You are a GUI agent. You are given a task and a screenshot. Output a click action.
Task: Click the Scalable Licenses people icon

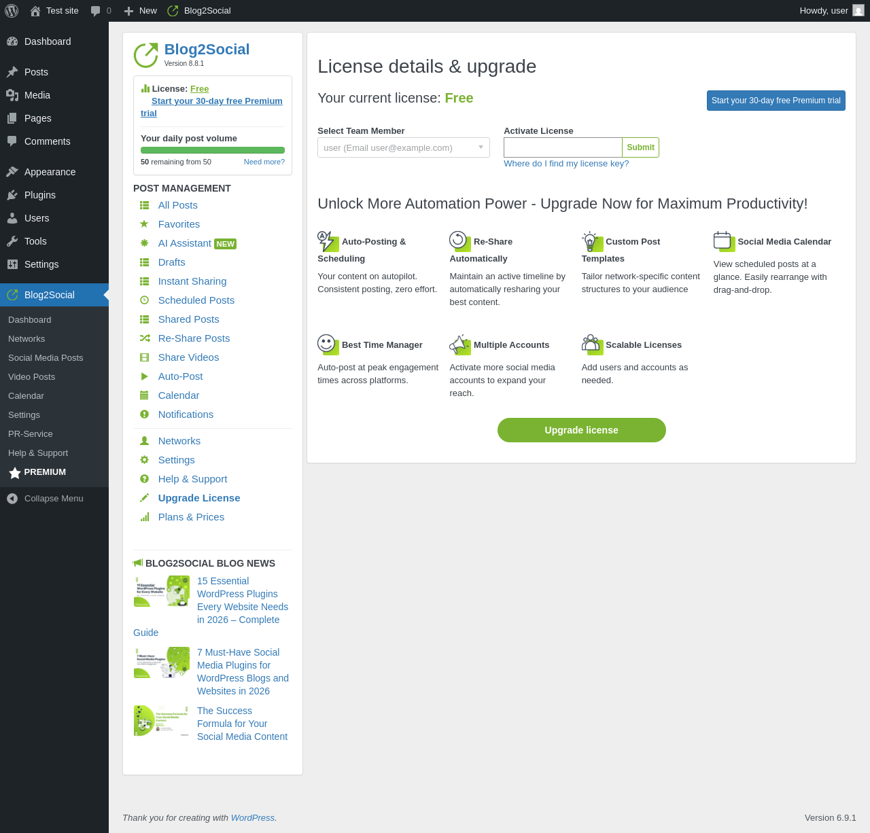[x=592, y=344]
